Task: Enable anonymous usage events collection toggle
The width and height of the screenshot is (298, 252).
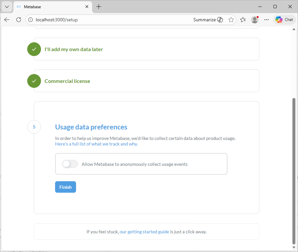Action: coord(70,164)
